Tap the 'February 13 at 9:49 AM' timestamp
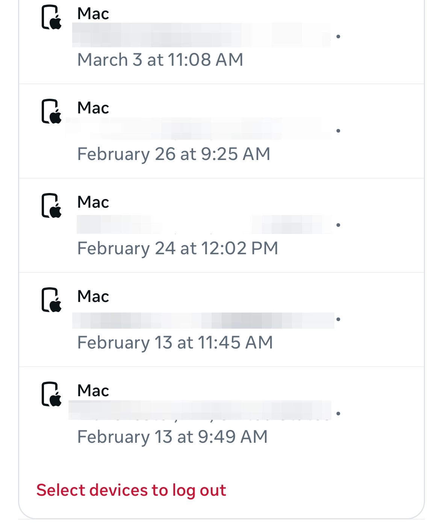This screenshot has height=525, width=443. (x=172, y=437)
